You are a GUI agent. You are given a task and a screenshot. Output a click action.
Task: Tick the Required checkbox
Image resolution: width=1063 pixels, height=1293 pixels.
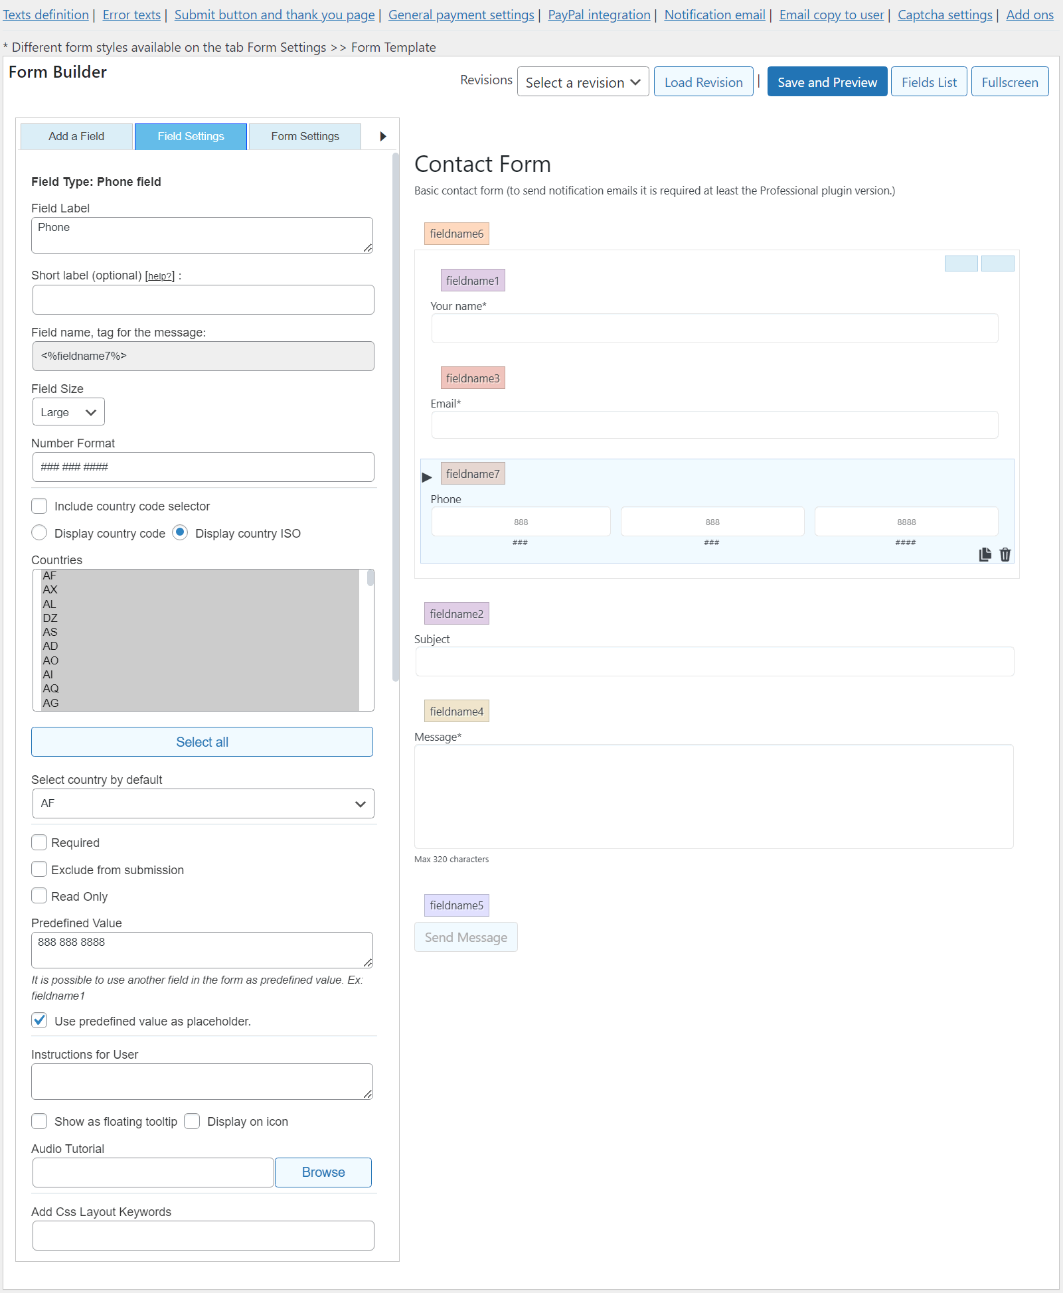pos(40,842)
